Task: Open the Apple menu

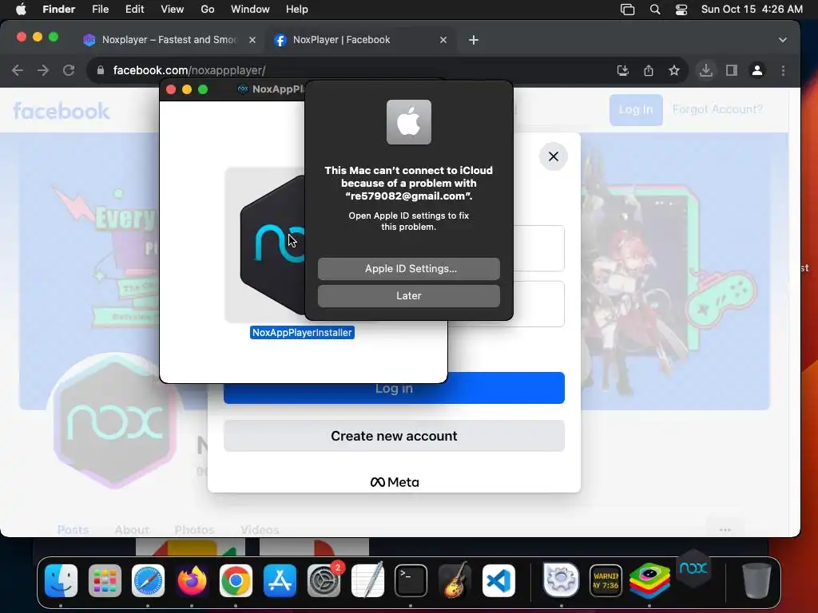Action: pos(20,10)
